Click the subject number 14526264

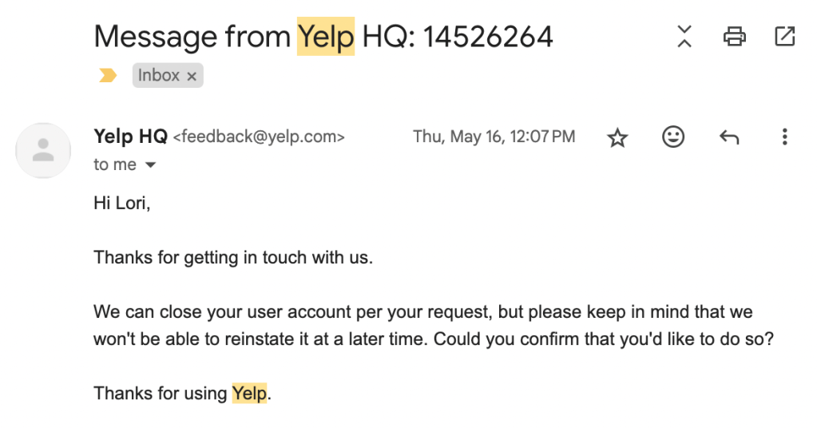click(488, 36)
